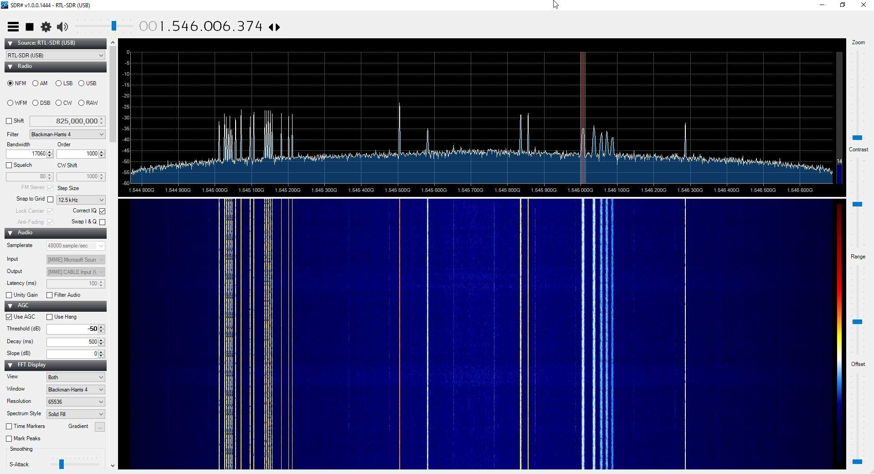Enable Snap to Grid option
Viewport: 874px width, 474px height.
(x=51, y=200)
